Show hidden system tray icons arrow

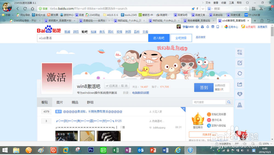213,150
